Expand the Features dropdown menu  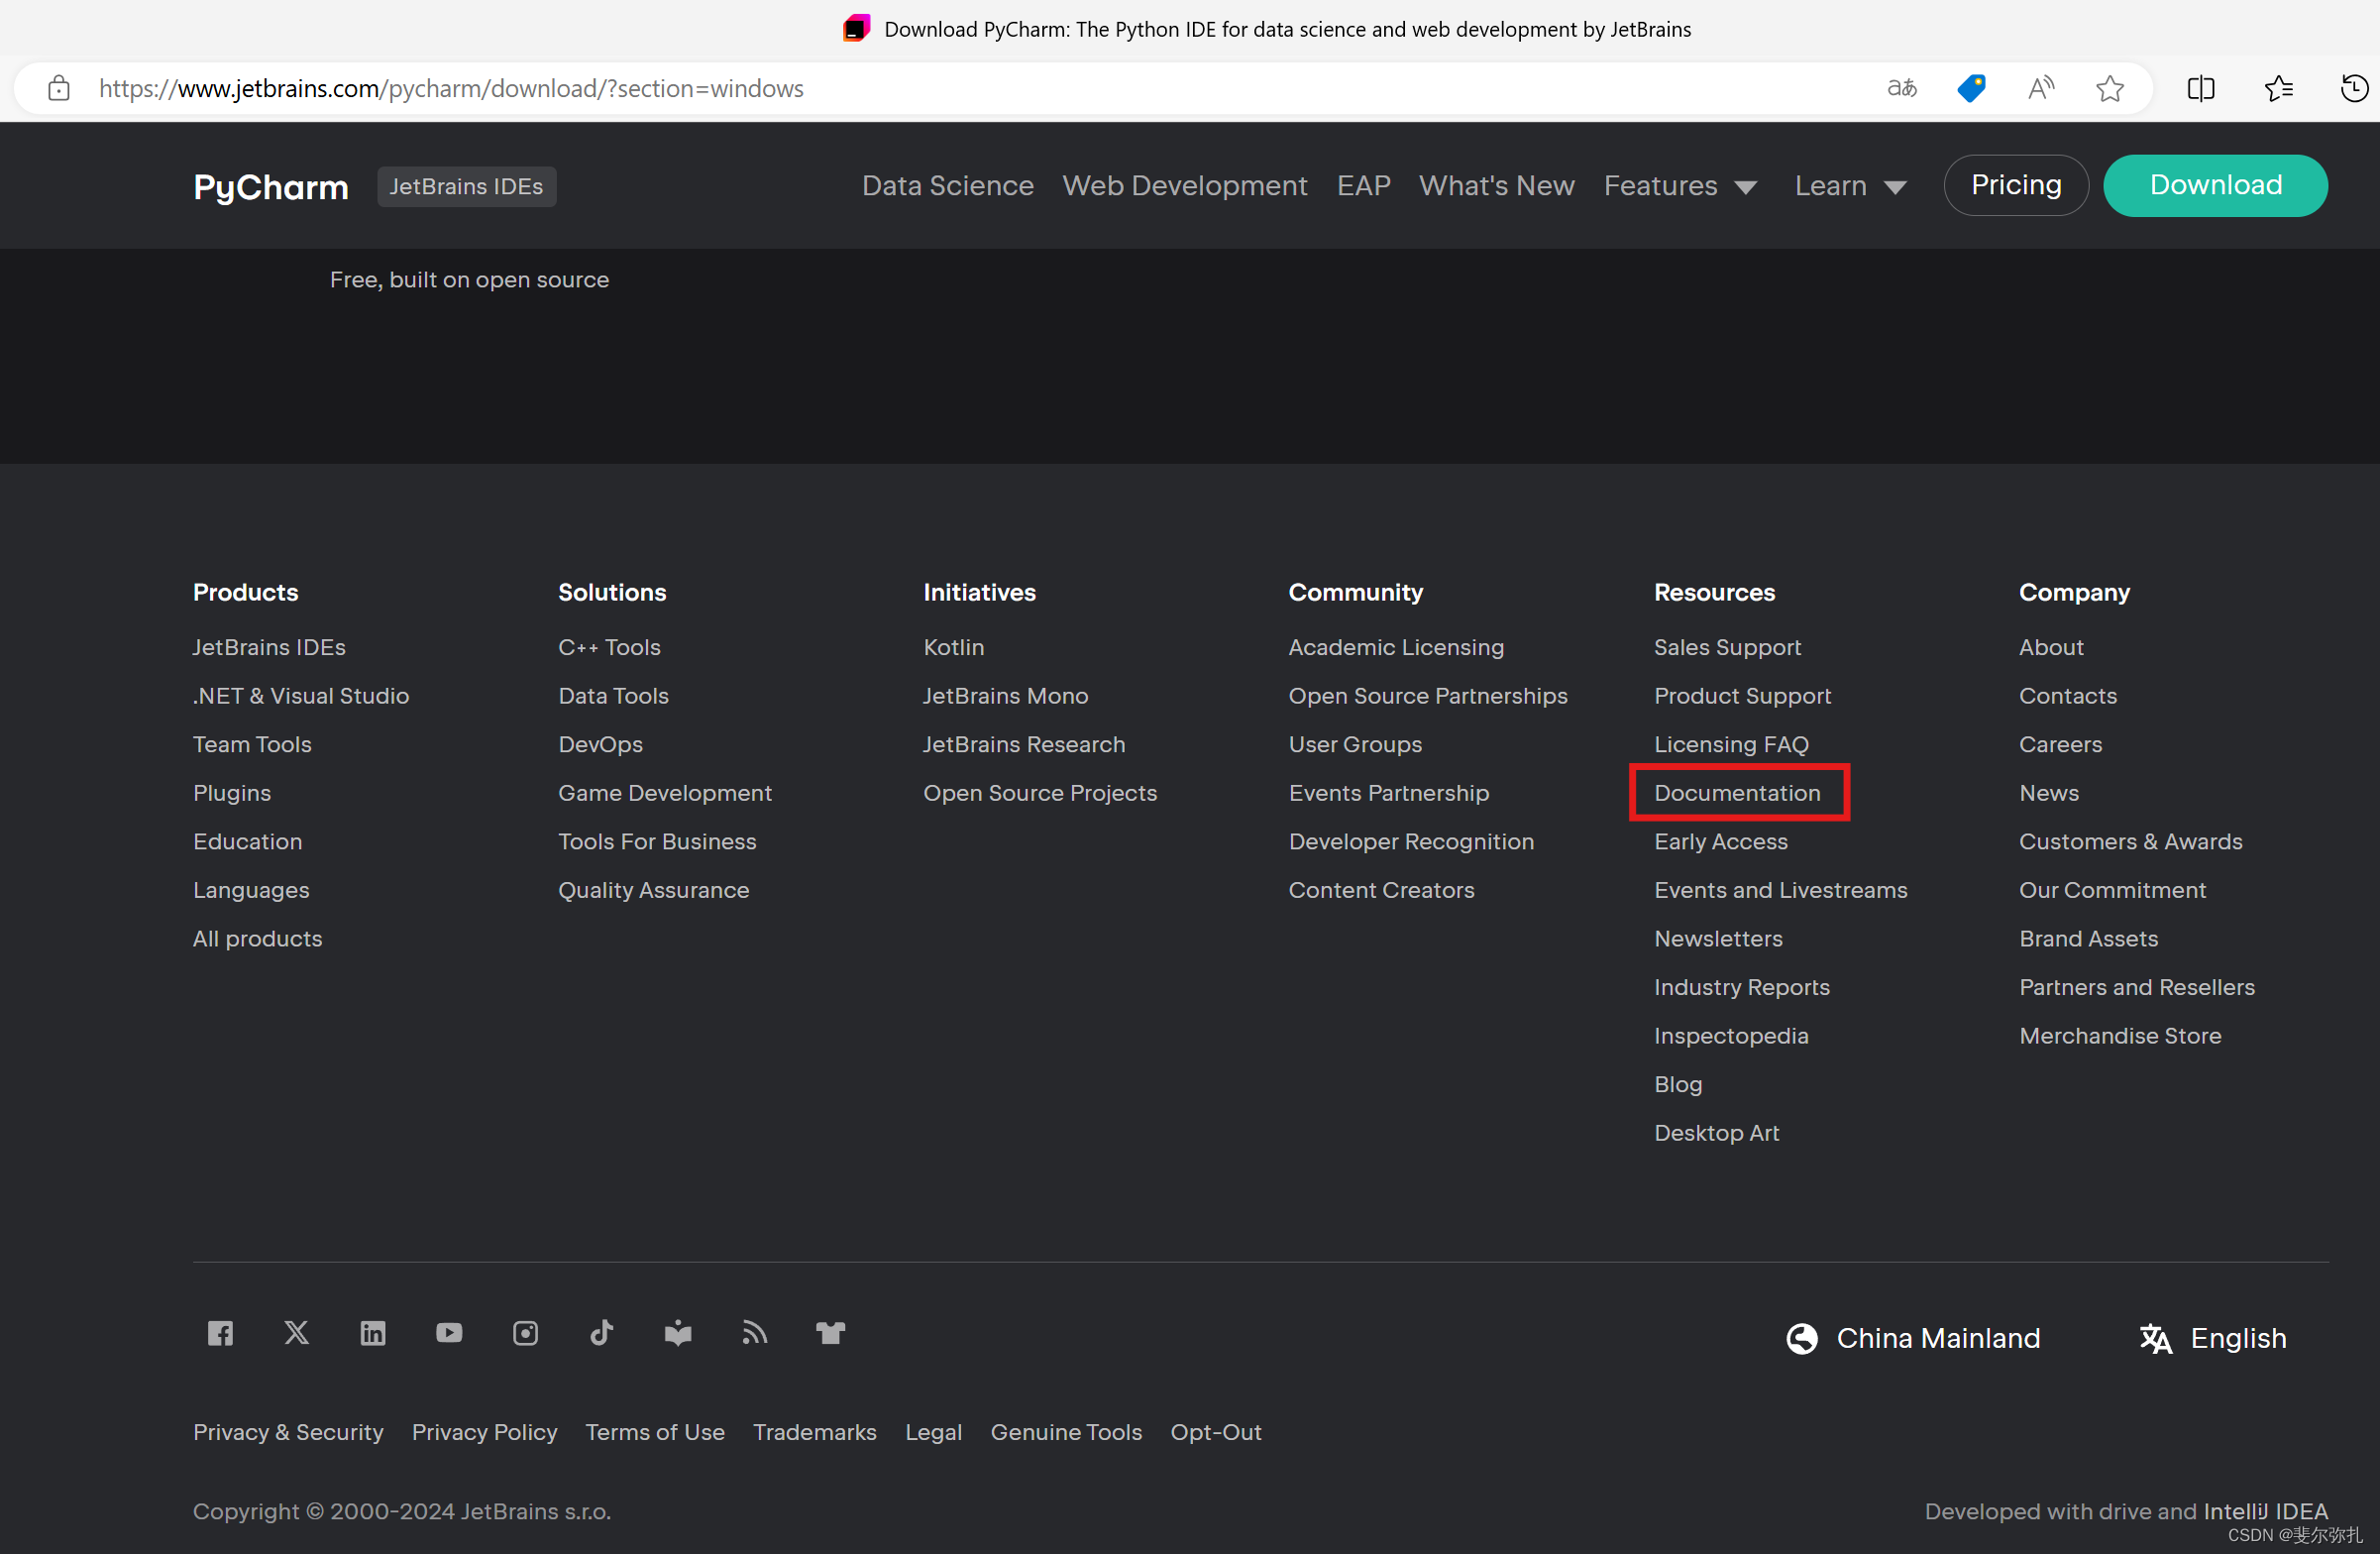point(1680,186)
